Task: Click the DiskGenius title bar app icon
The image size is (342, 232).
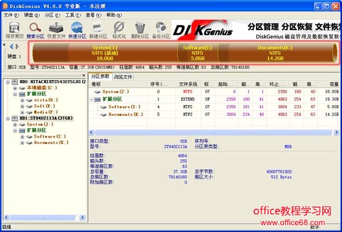Action: [5, 6]
